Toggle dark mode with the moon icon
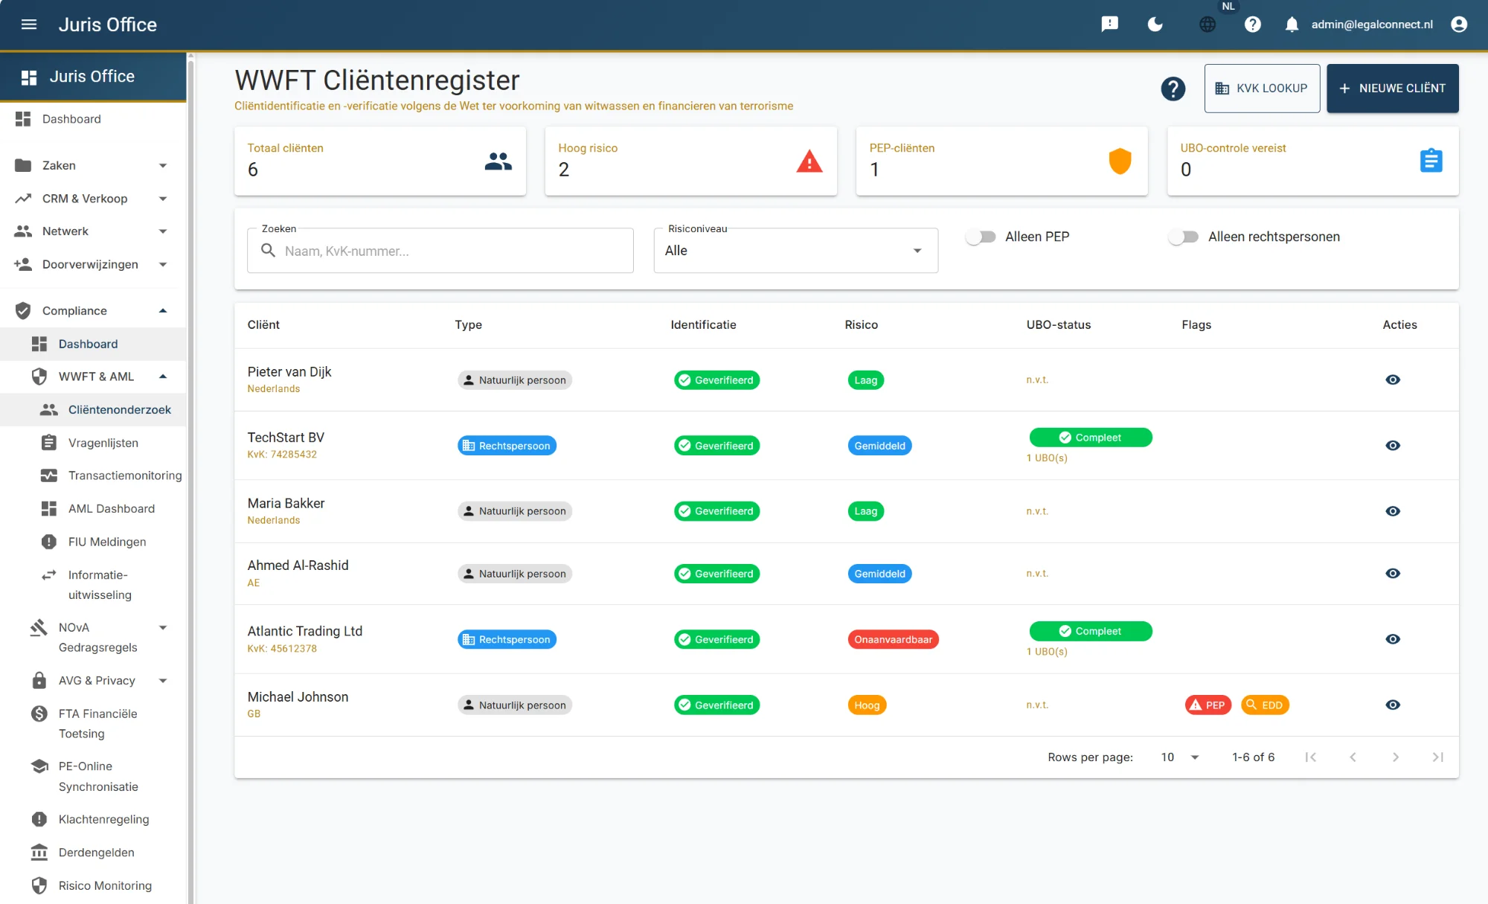Viewport: 1488px width, 904px height. [1155, 25]
